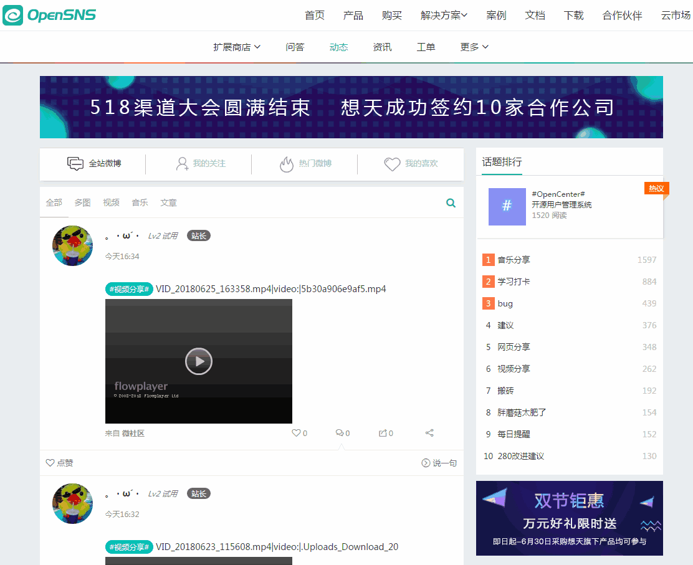Click the 我的关注 person icon
Screen dimensions: 693x565
[181, 164]
